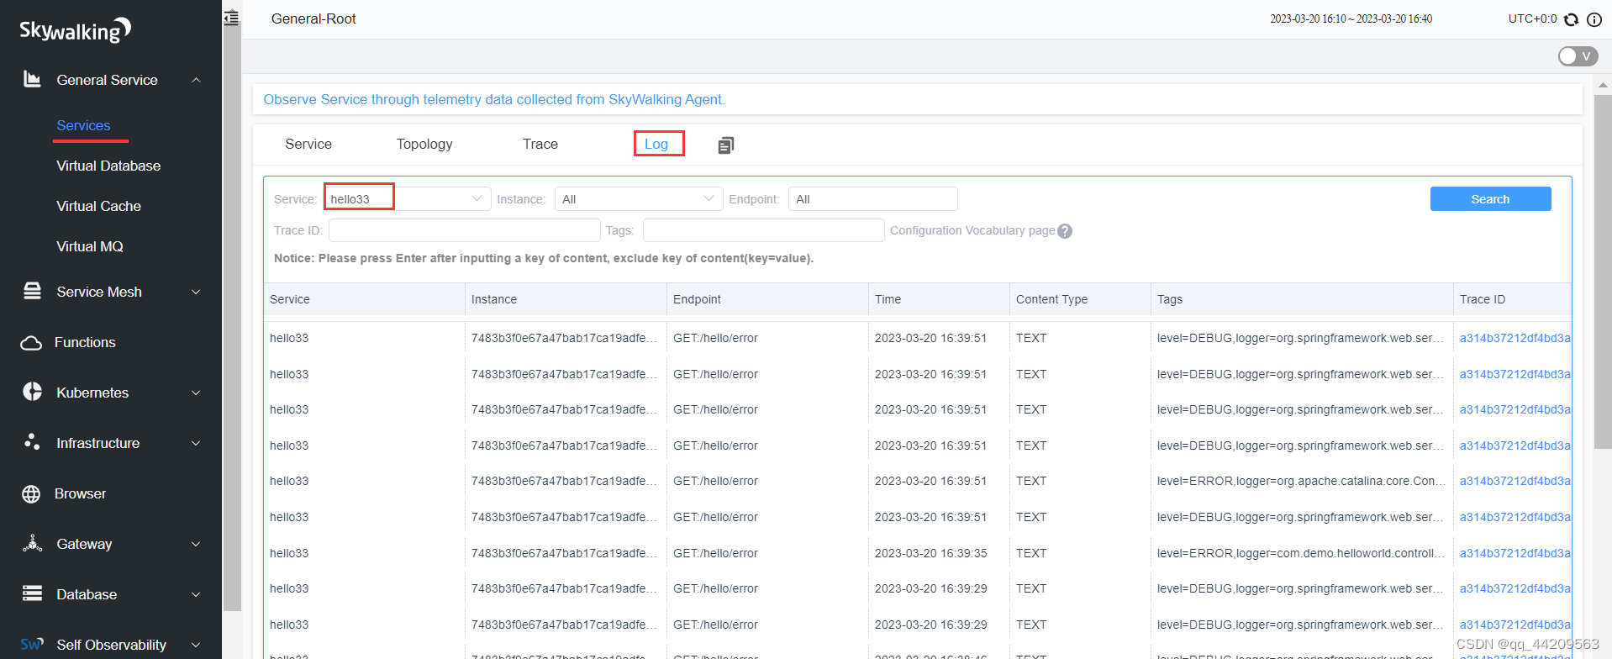Click the Self Observability Sw icon
The height and width of the screenshot is (659, 1612).
click(32, 645)
